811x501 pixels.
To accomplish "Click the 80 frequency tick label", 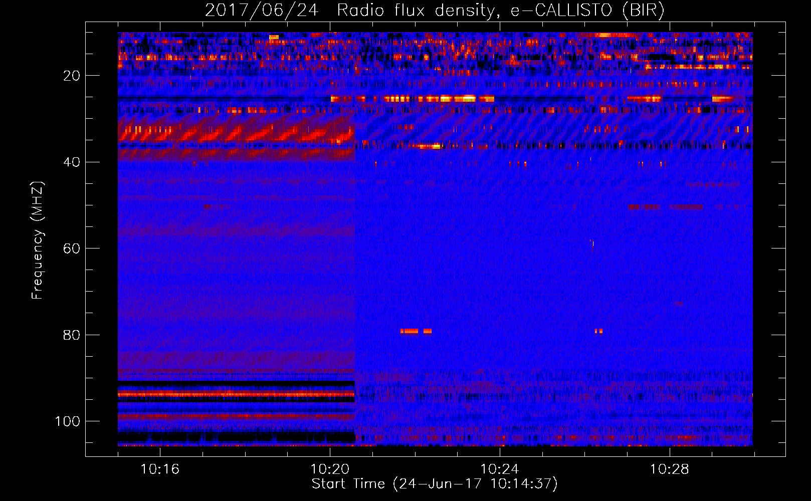I will click(72, 335).
